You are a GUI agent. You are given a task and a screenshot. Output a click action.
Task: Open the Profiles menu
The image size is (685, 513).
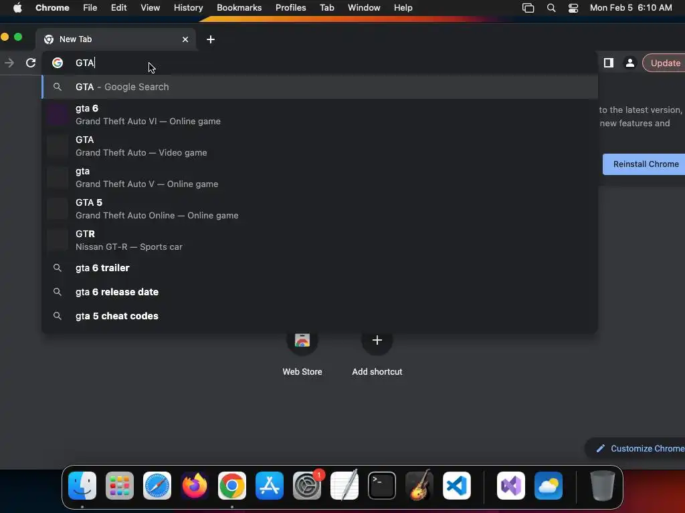290,8
